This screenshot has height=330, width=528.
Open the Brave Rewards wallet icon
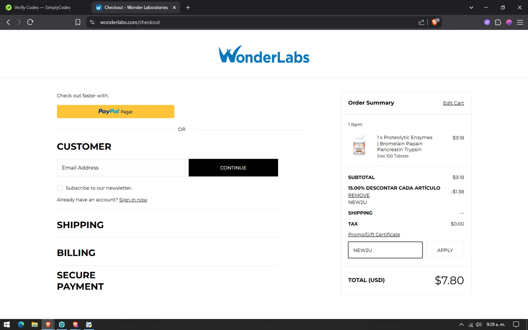click(509, 22)
